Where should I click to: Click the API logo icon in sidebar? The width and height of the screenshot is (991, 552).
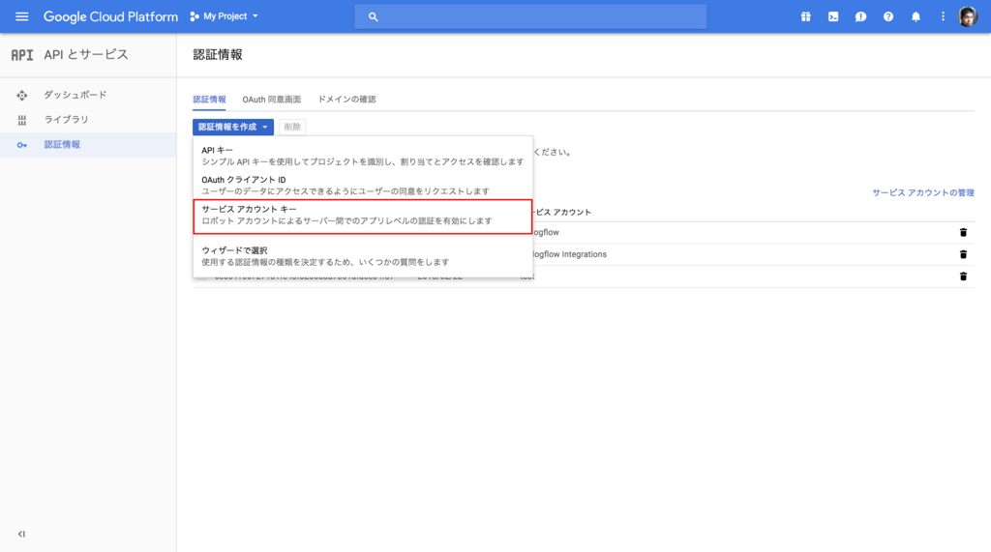pyautogui.click(x=22, y=55)
